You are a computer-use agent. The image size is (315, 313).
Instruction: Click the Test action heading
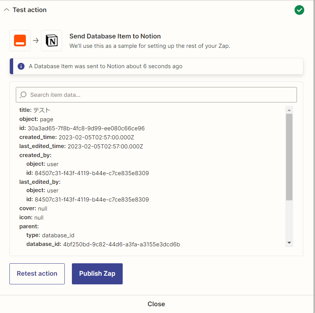click(x=29, y=10)
